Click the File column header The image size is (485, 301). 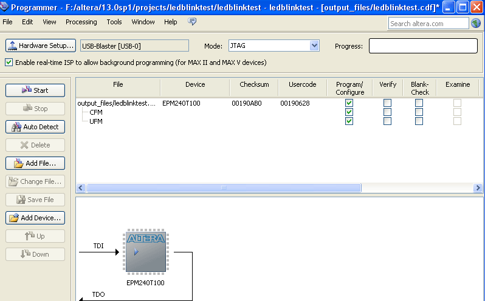[118, 87]
